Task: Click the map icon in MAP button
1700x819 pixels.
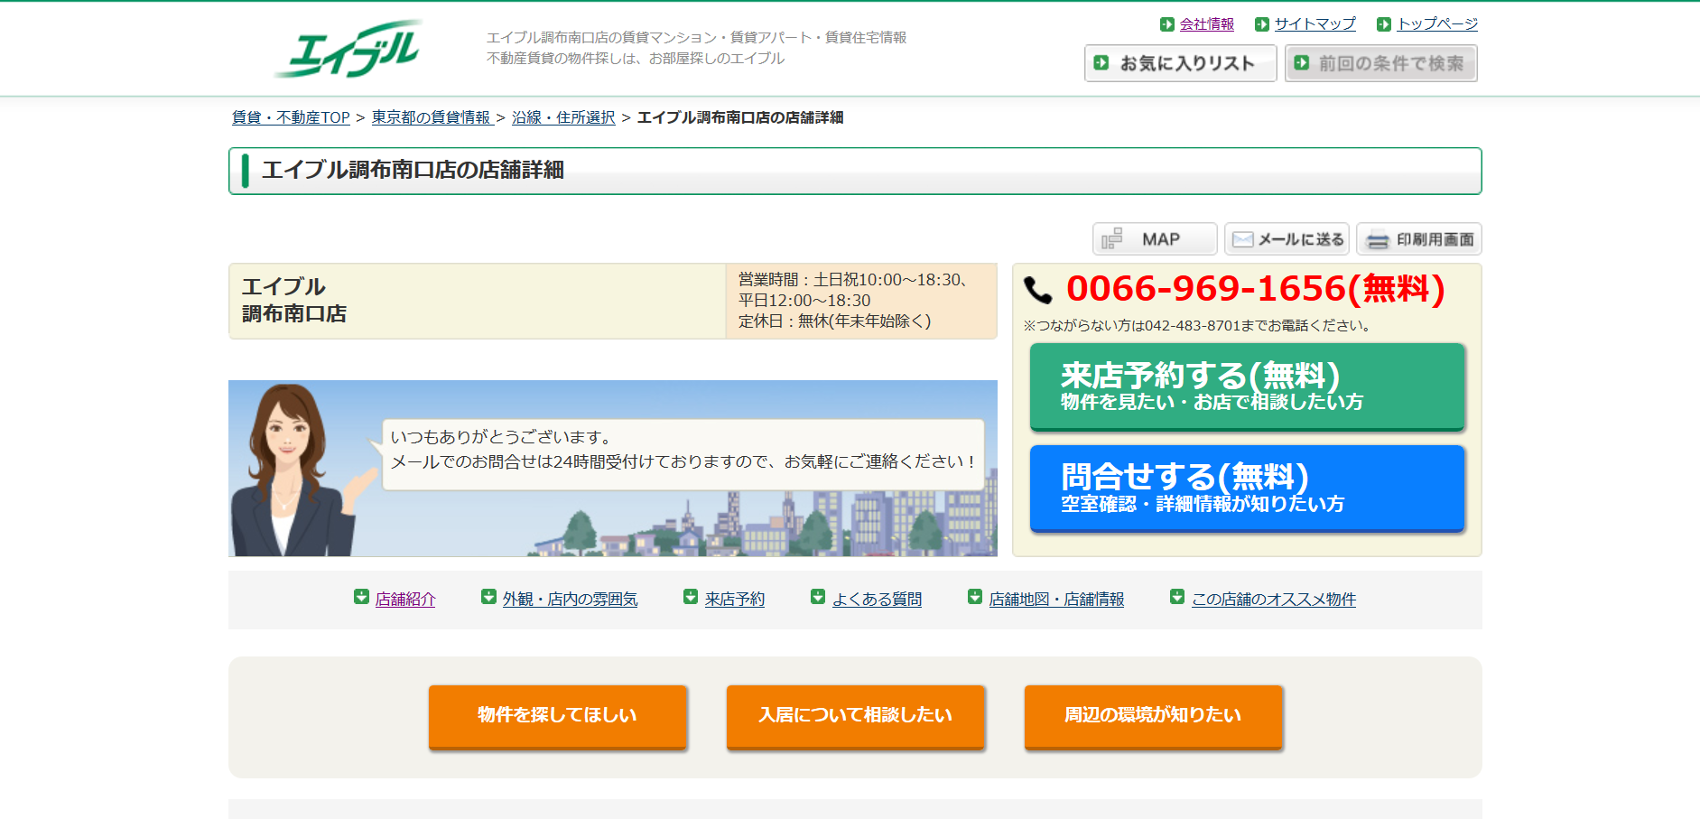Action: (1112, 239)
